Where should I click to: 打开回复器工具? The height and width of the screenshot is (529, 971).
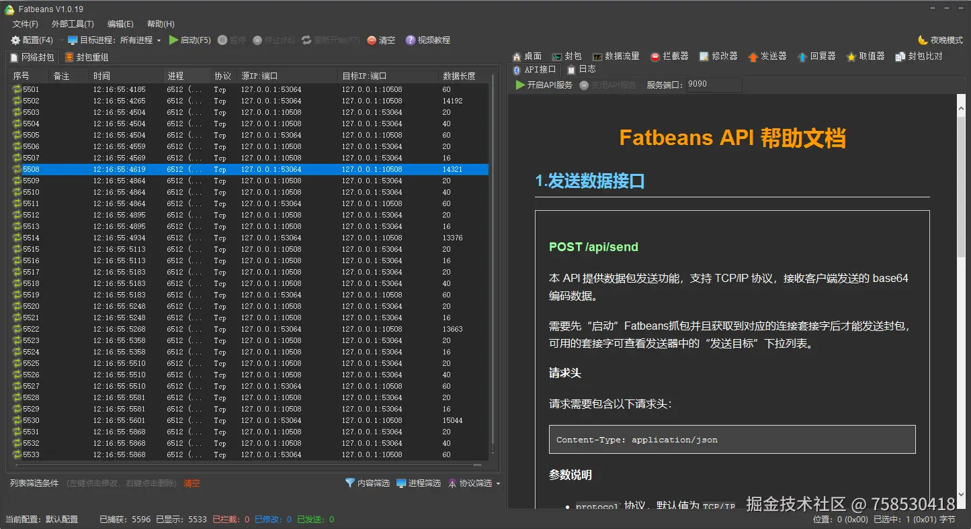[x=817, y=56]
